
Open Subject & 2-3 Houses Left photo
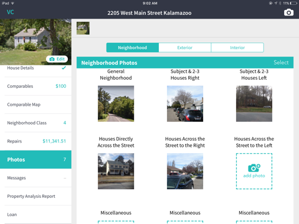tap(254, 104)
